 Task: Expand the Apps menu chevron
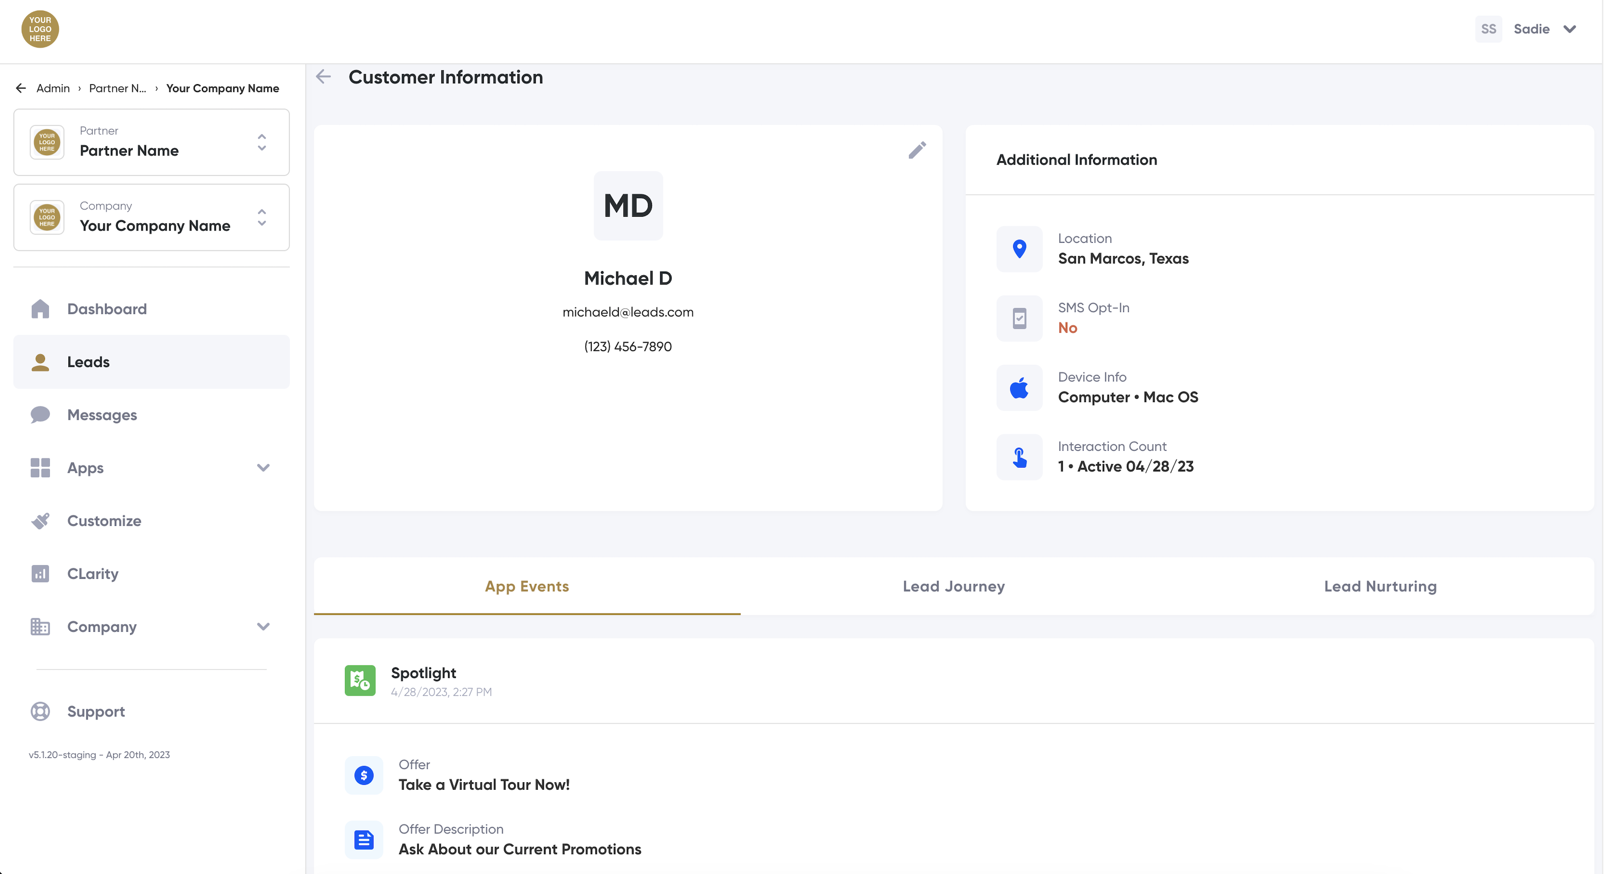(x=263, y=468)
